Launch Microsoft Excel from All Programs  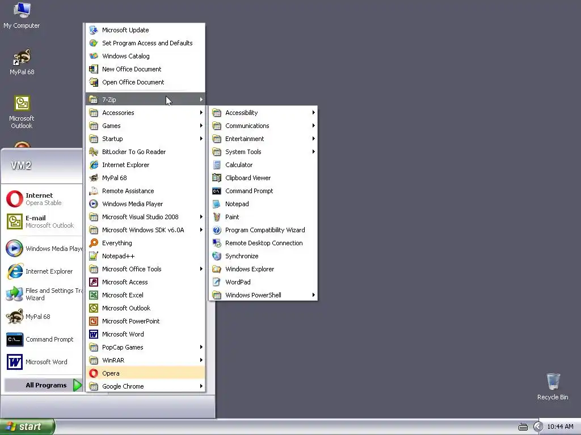pyautogui.click(x=145, y=295)
